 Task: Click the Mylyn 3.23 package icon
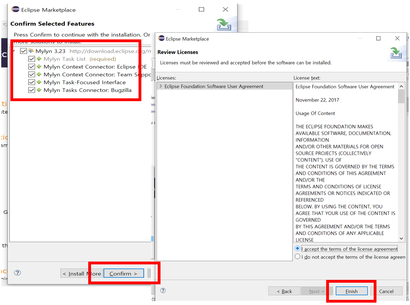(31, 51)
